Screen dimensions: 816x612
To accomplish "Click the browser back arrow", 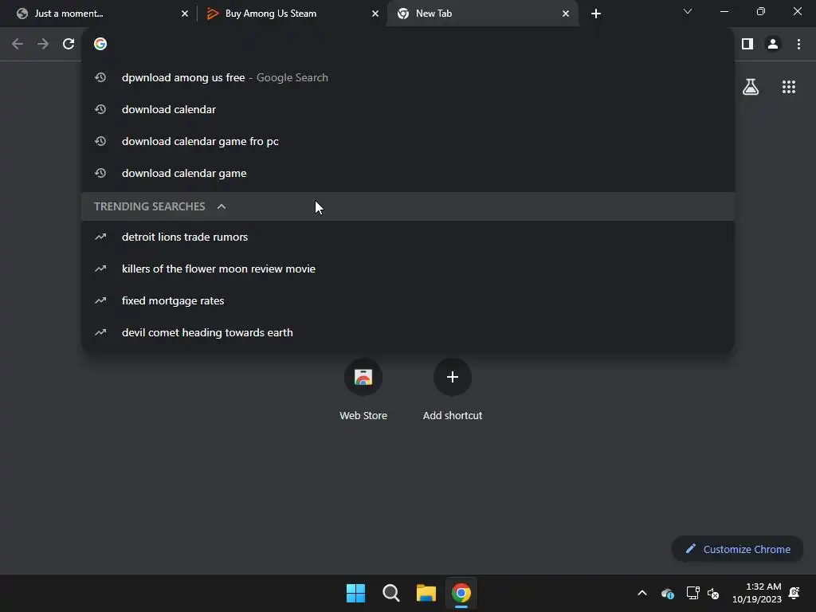I will pyautogui.click(x=18, y=44).
